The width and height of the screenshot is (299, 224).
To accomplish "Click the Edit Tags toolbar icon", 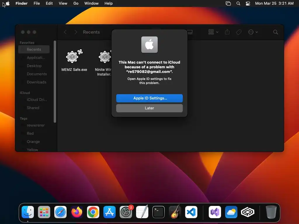I will [239, 32].
